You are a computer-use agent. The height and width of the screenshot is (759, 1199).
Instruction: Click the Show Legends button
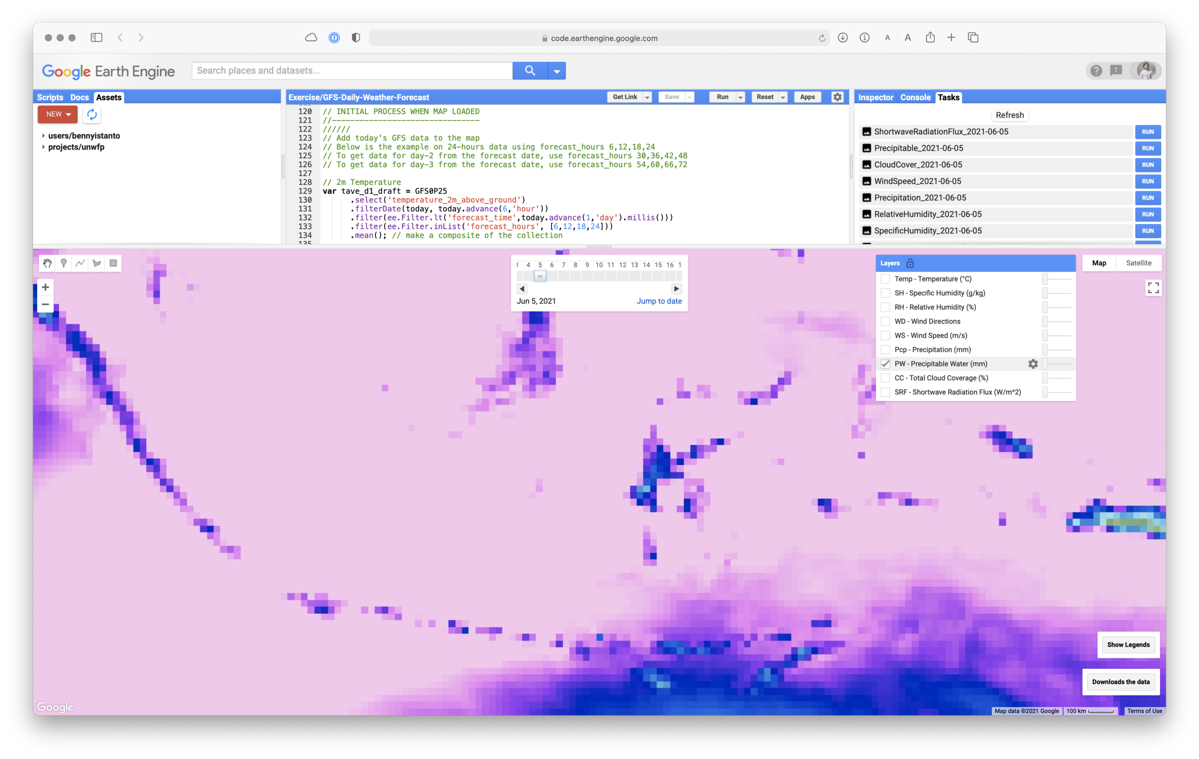tap(1128, 644)
